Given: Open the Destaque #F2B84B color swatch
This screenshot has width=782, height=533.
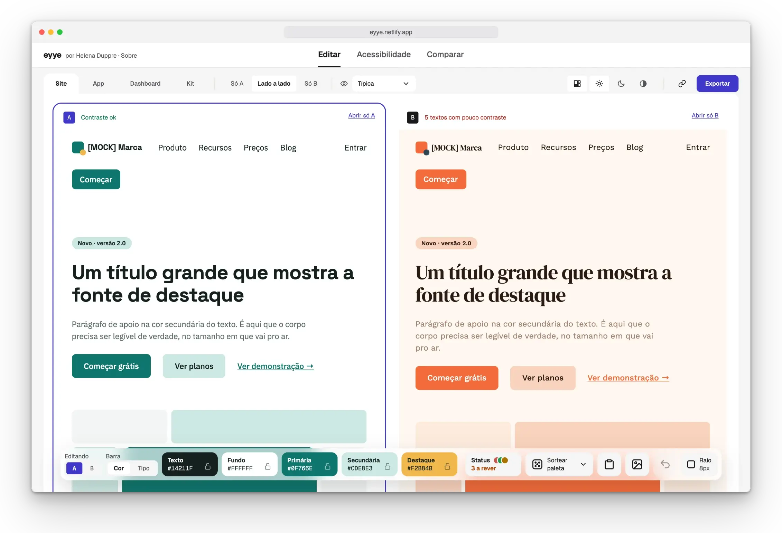Looking at the screenshot, I should [x=429, y=464].
